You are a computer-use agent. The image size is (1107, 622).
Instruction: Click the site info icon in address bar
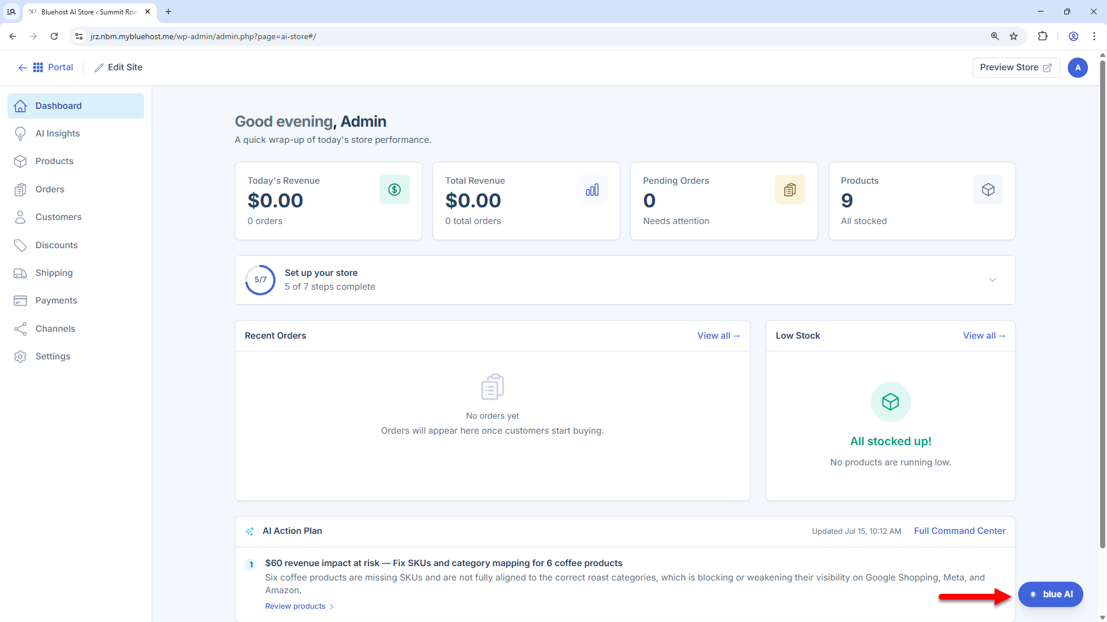click(79, 36)
